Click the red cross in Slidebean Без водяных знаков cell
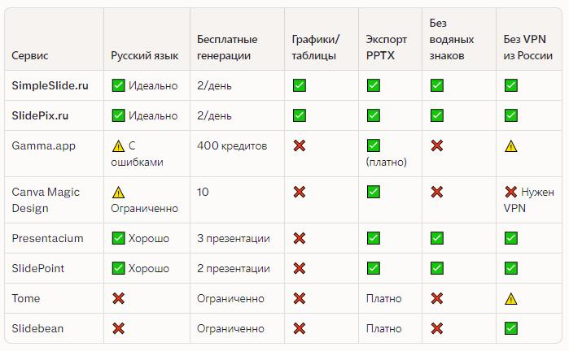The width and height of the screenshot is (569, 351). pos(436,328)
